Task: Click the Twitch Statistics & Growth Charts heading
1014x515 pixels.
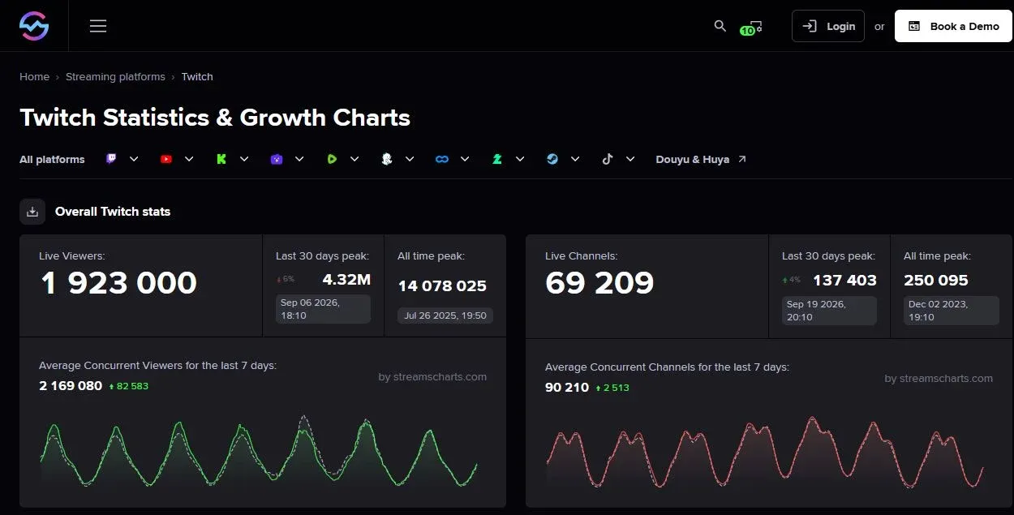Action: click(x=215, y=118)
